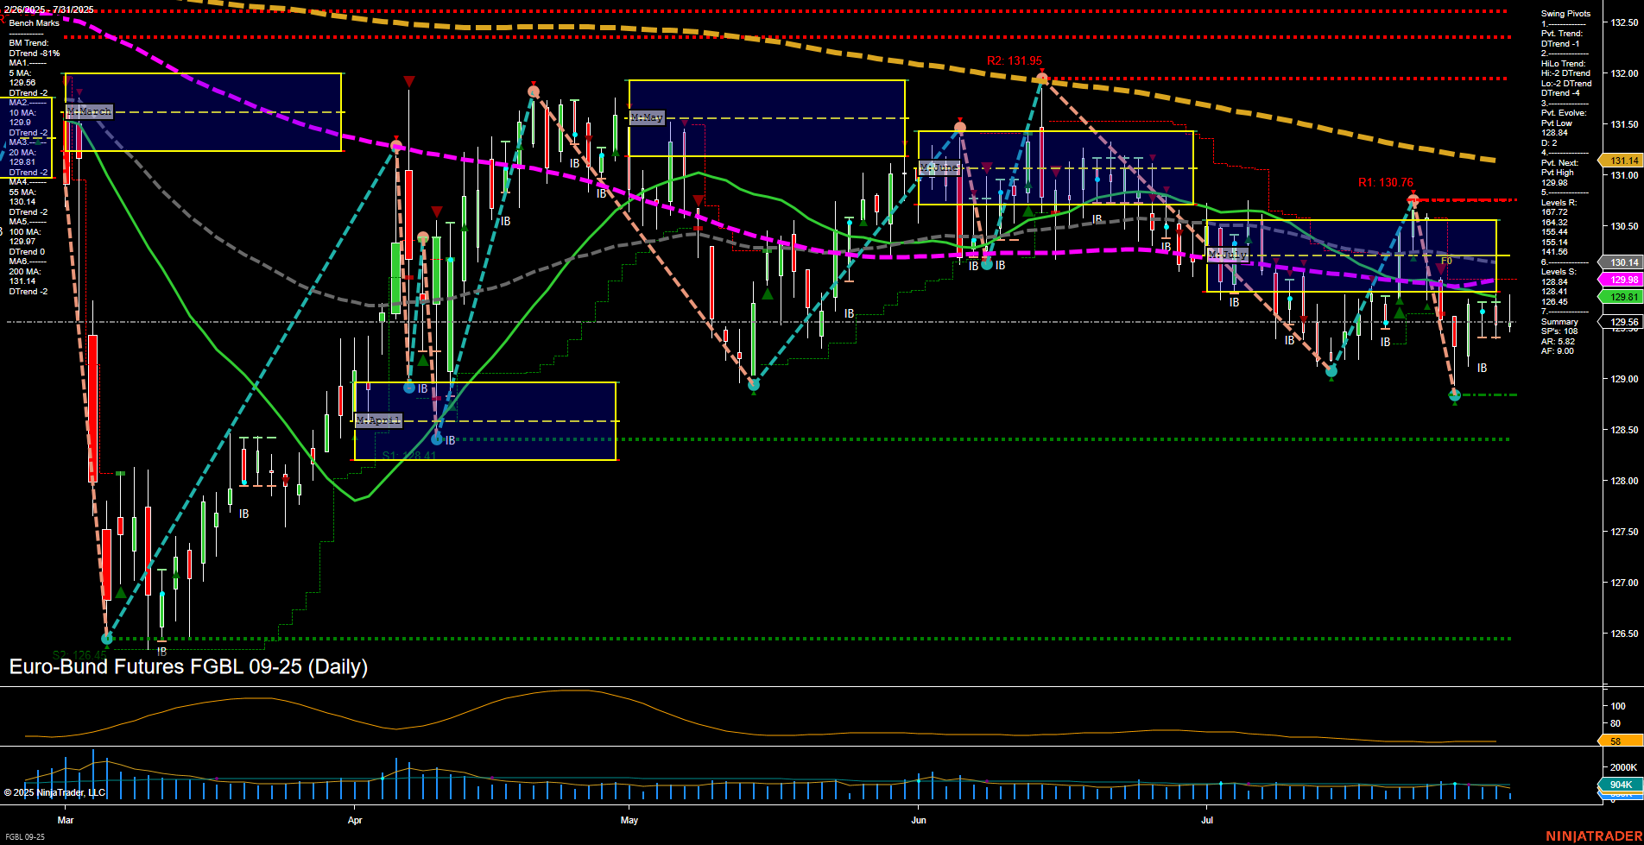Click the Swing Pivots heading
The image size is (1644, 845).
[x=1565, y=14]
